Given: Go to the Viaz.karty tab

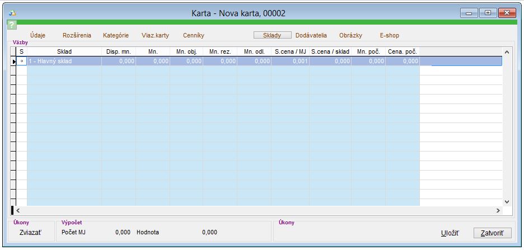Looking at the screenshot, I should [155, 35].
